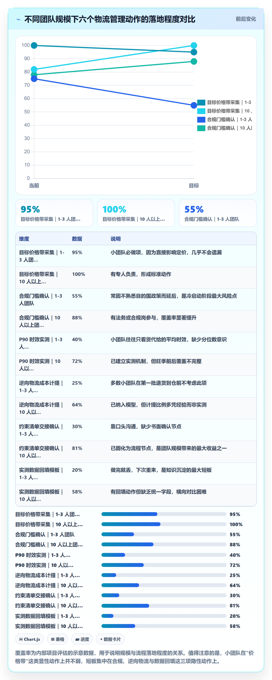The width and height of the screenshot is (272, 680).
Task: Click the progress bar showing 40%
Action: pyautogui.click(x=164, y=555)
